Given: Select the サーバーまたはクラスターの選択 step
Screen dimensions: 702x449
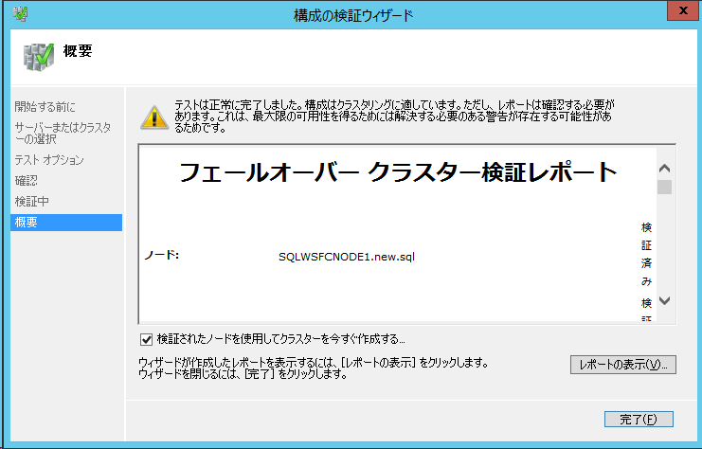Looking at the screenshot, I should [62, 134].
